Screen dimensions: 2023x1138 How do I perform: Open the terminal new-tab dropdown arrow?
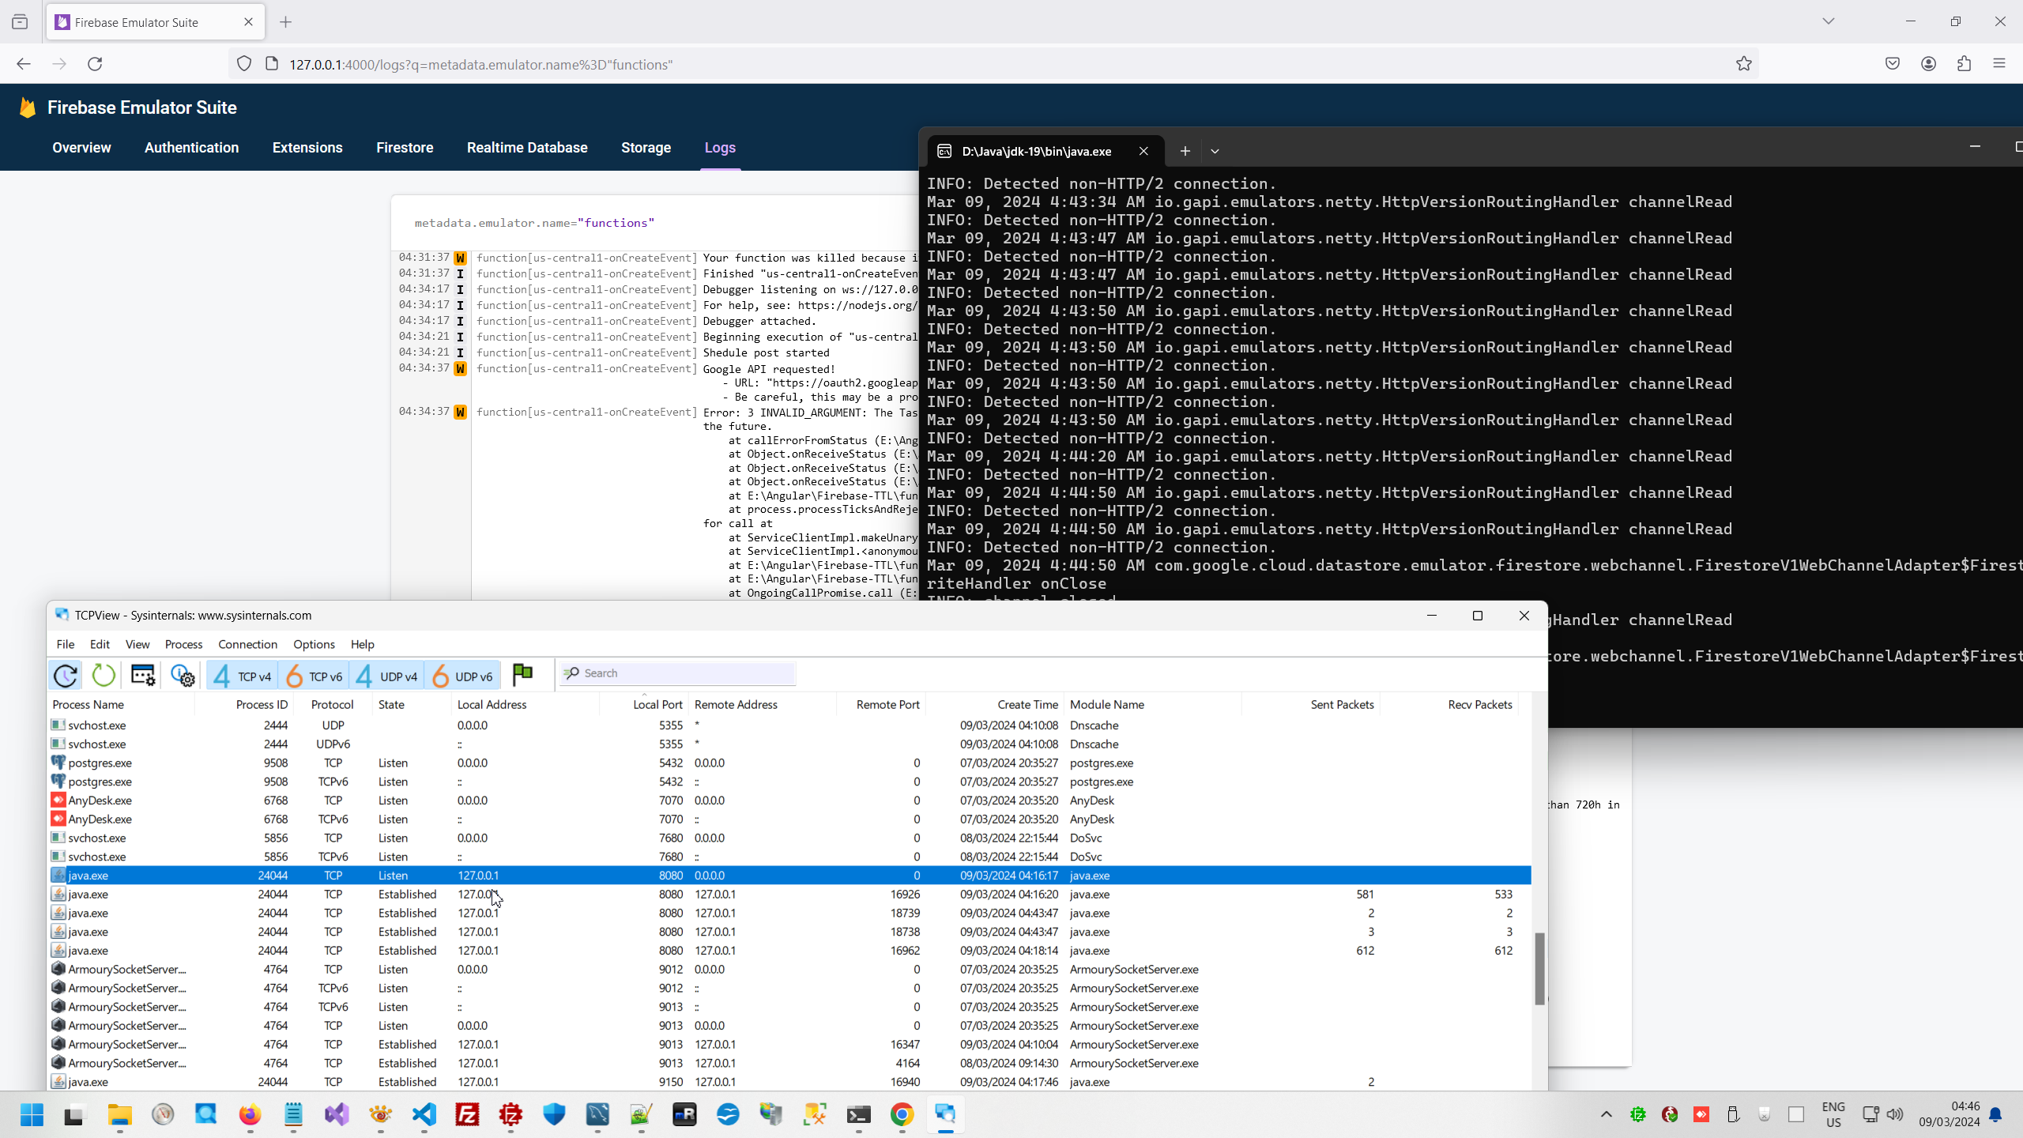[1215, 151]
